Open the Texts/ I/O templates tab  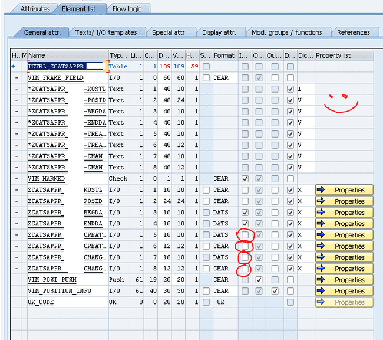tap(105, 32)
